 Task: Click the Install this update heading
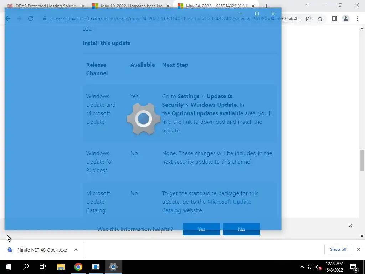point(106,43)
